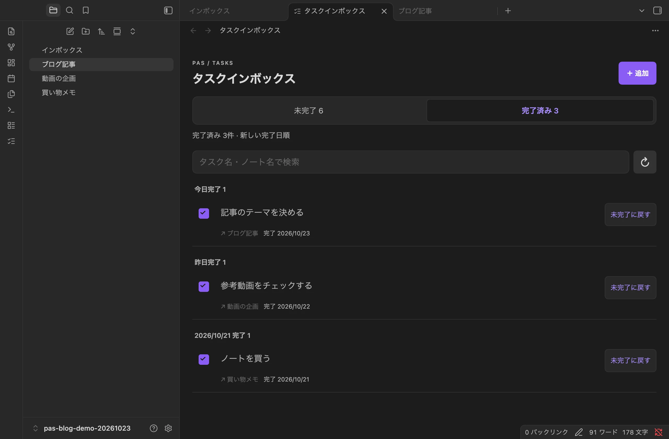This screenshot has height=439, width=669.
Task: Open 買い物メモ in file list
Action: (101, 93)
